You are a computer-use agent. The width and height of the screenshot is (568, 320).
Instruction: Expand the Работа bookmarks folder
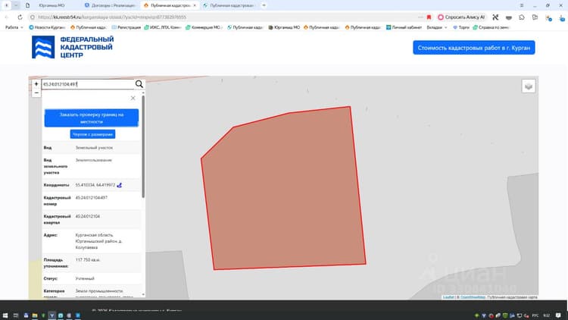point(14,27)
